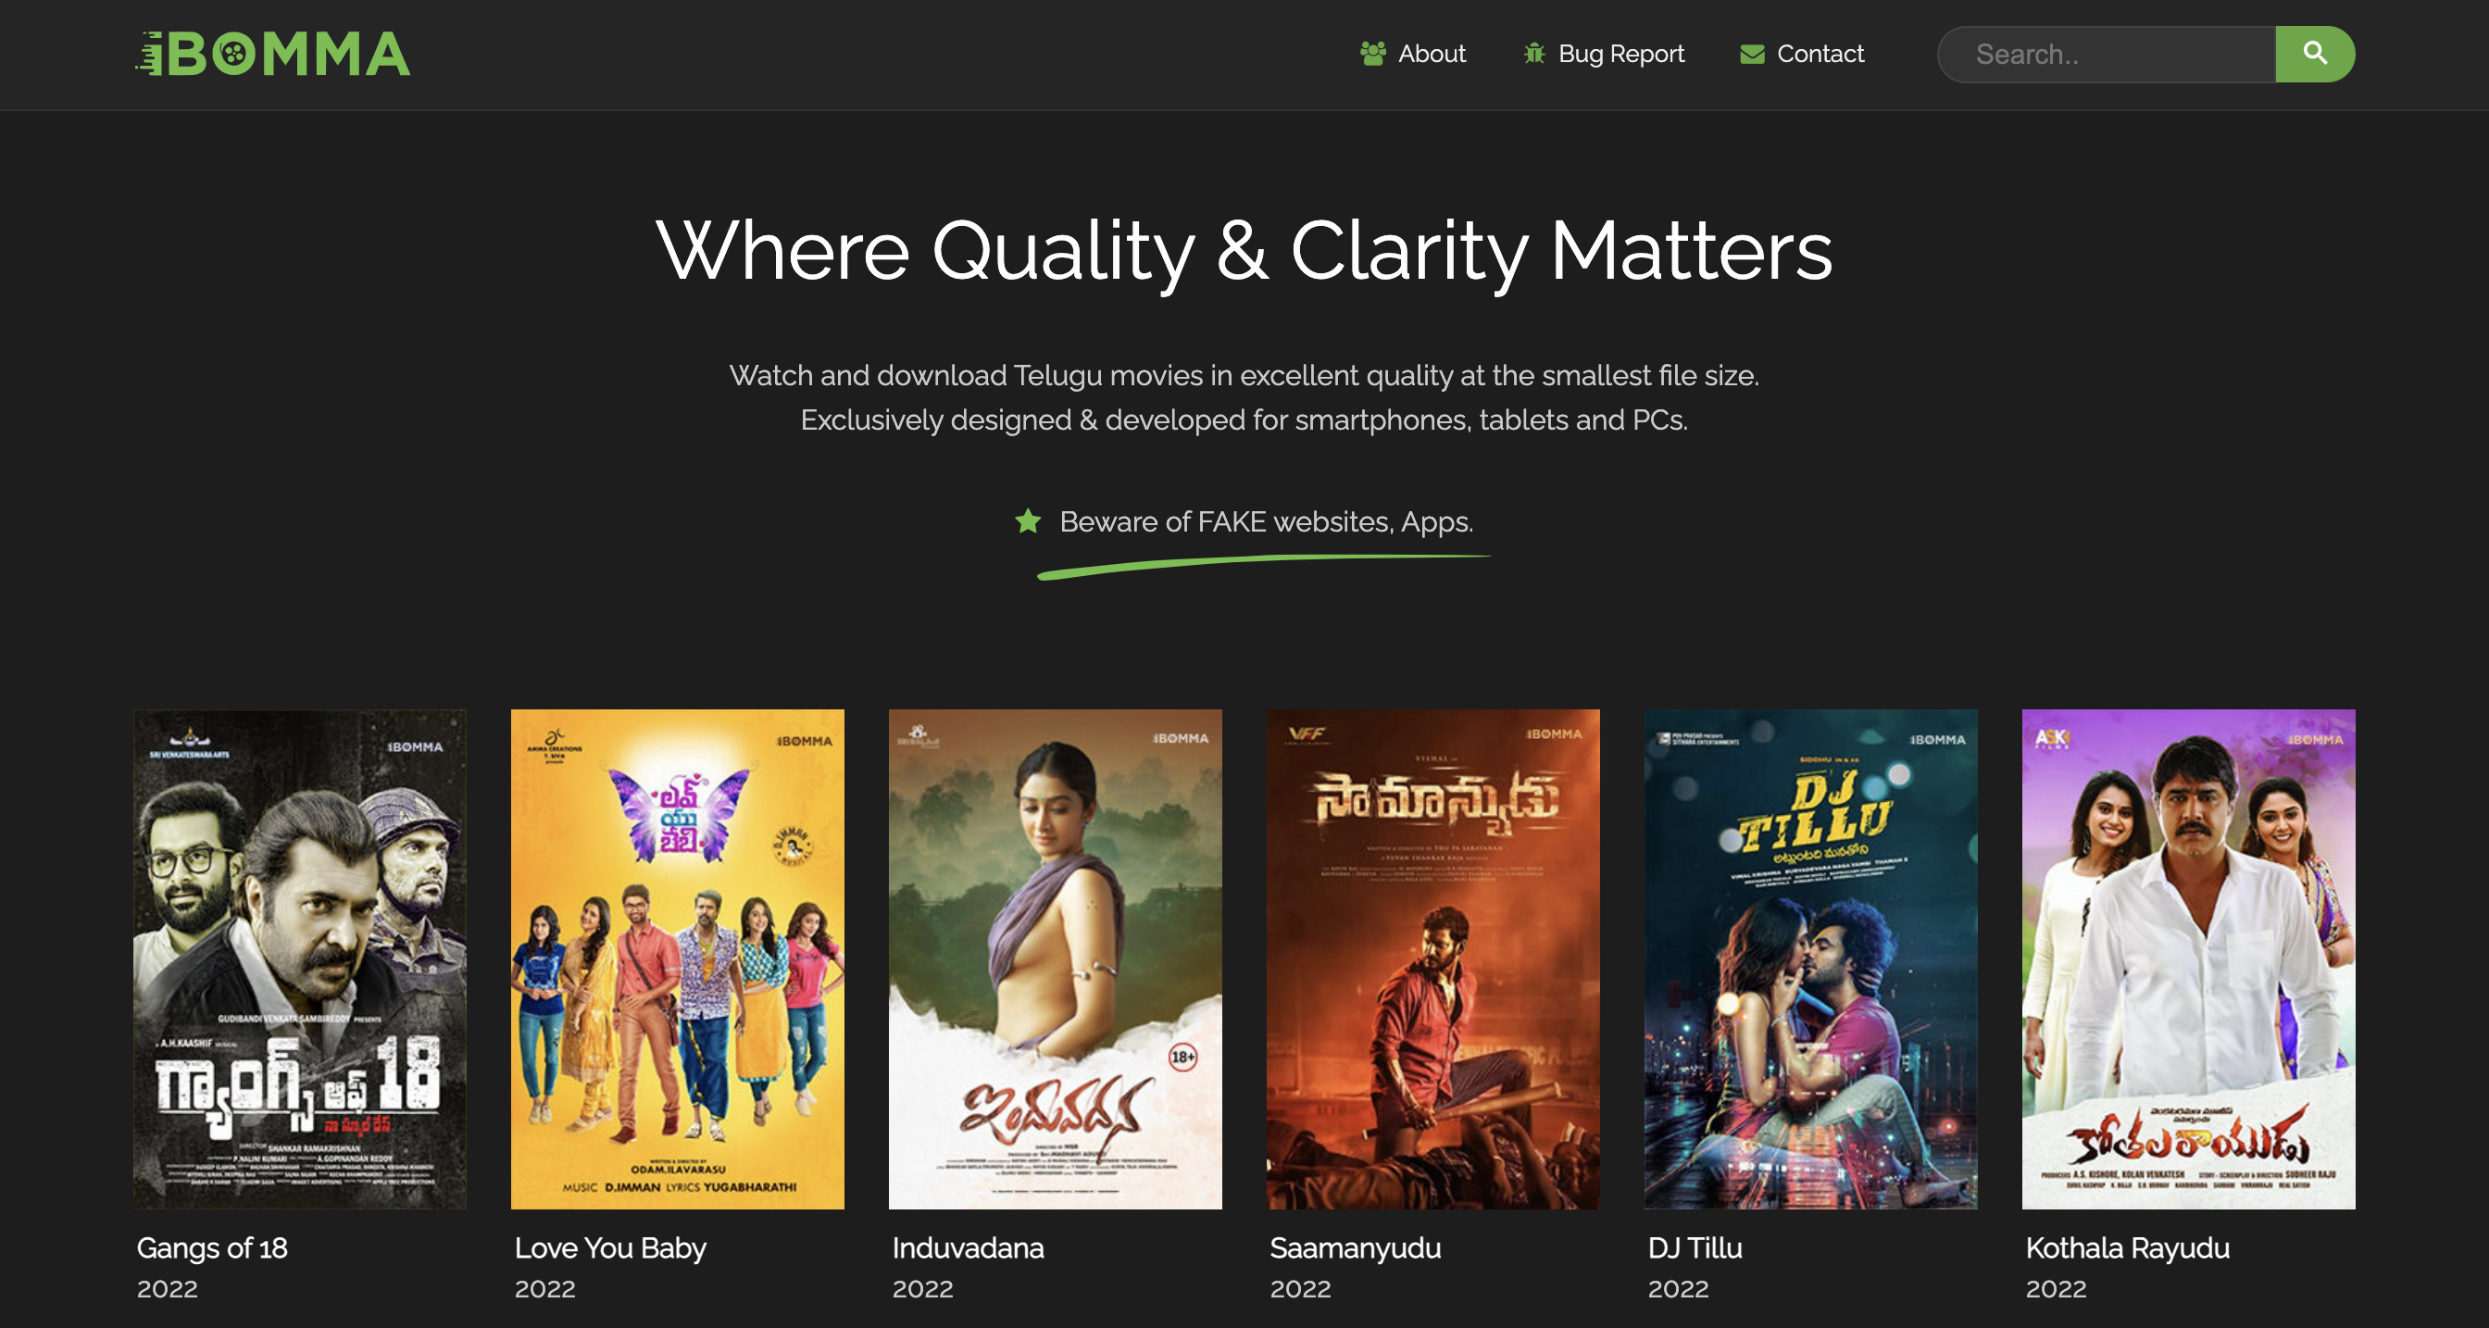Click the paw icon beside About
The height and width of the screenshot is (1328, 2489).
pyautogui.click(x=1372, y=54)
